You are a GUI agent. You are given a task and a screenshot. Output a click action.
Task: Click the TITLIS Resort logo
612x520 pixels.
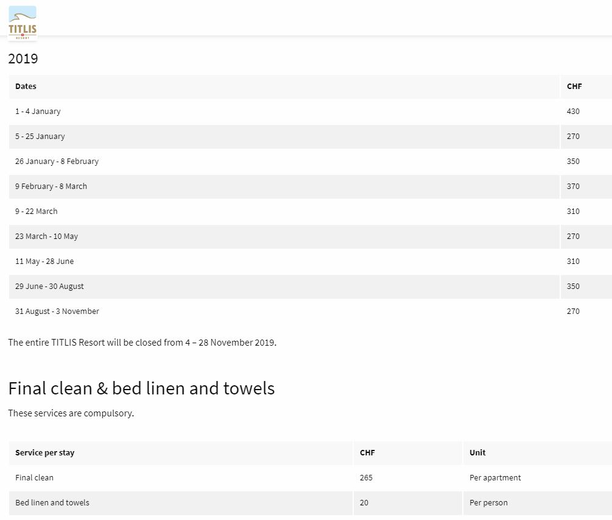coord(23,23)
